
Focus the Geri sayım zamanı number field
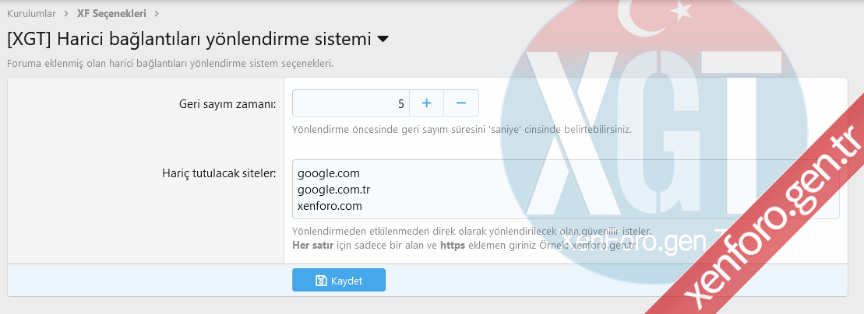(351, 103)
